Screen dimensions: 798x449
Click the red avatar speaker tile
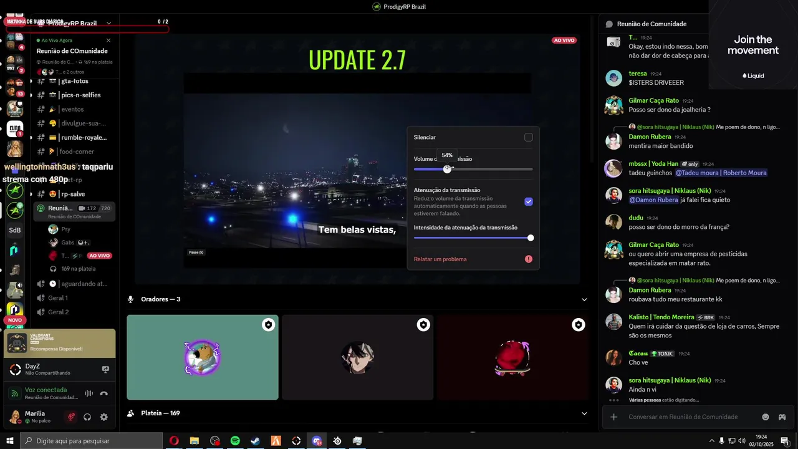pyautogui.click(x=512, y=357)
